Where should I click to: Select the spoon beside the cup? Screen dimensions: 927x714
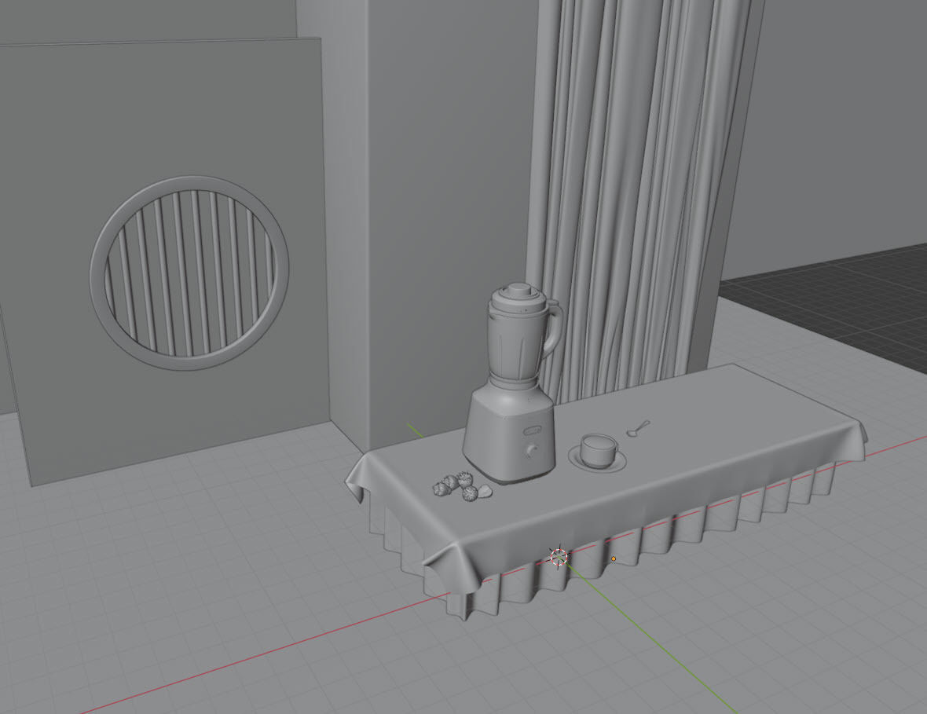pyautogui.click(x=638, y=429)
